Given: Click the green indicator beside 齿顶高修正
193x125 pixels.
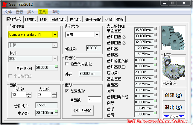Looking at the screenshot, I should 155,65.
